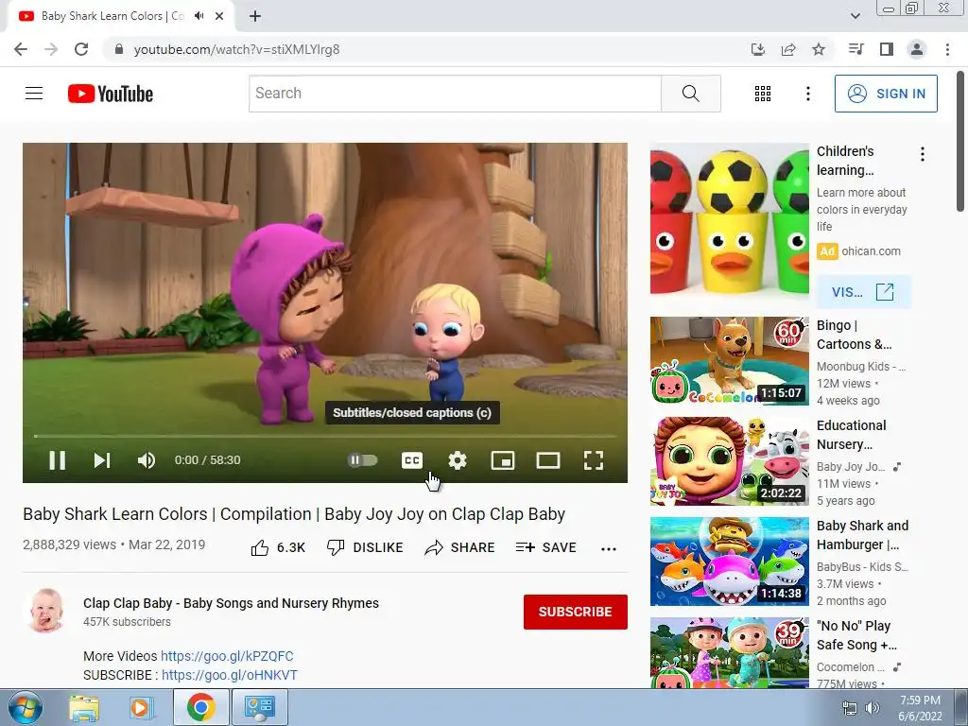The image size is (968, 726).
Task: Click the ad's VIS... visit button
Action: (863, 291)
